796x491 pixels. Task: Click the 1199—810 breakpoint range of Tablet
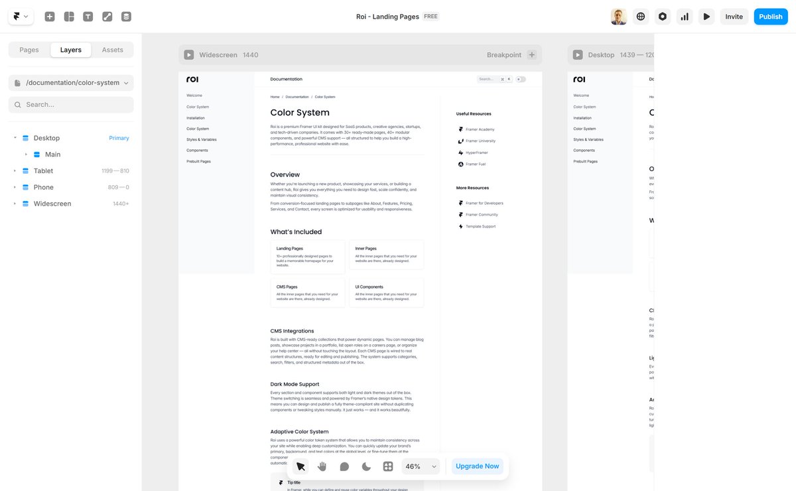(115, 171)
